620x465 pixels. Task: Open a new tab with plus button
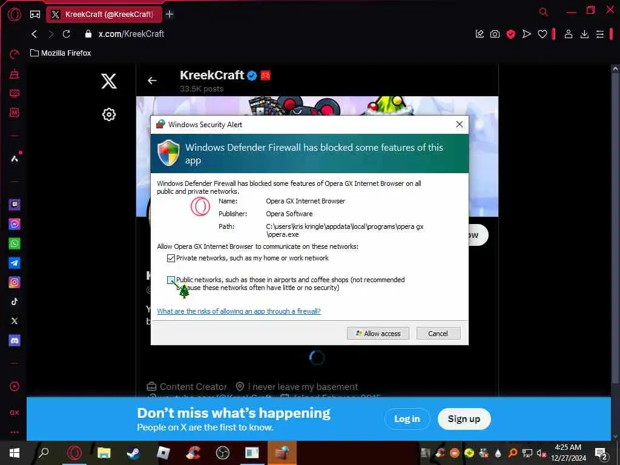tap(170, 15)
